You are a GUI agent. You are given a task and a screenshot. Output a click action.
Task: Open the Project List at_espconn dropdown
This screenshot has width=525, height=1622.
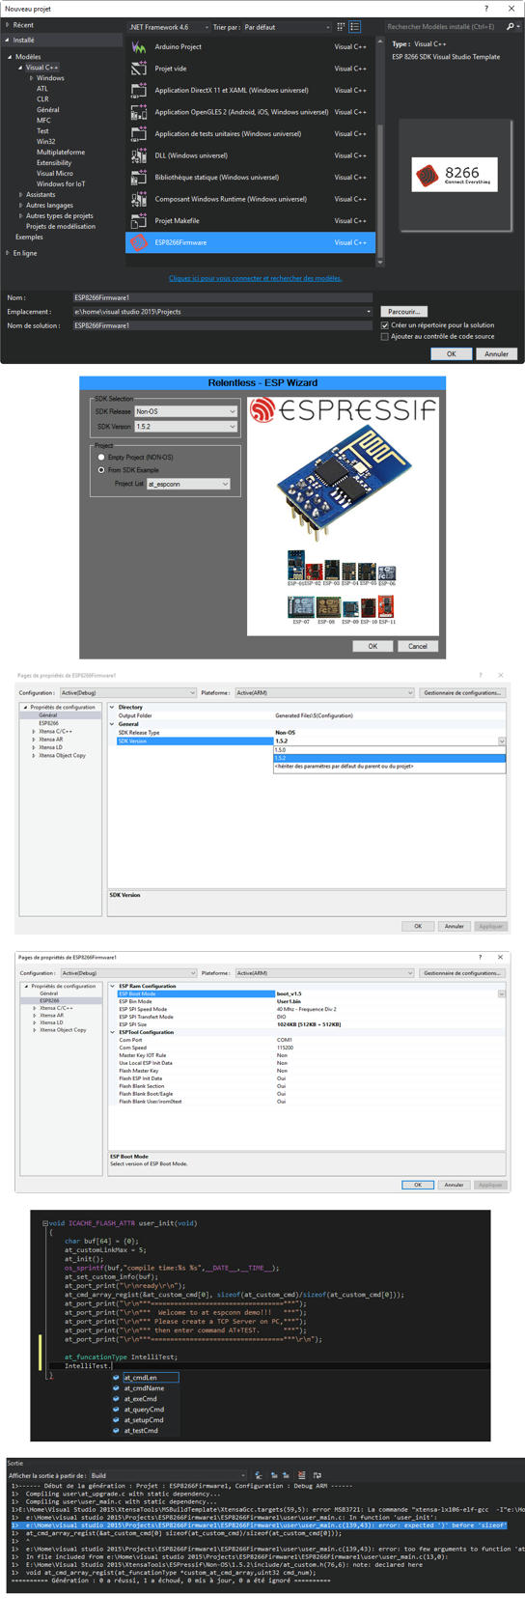point(188,484)
